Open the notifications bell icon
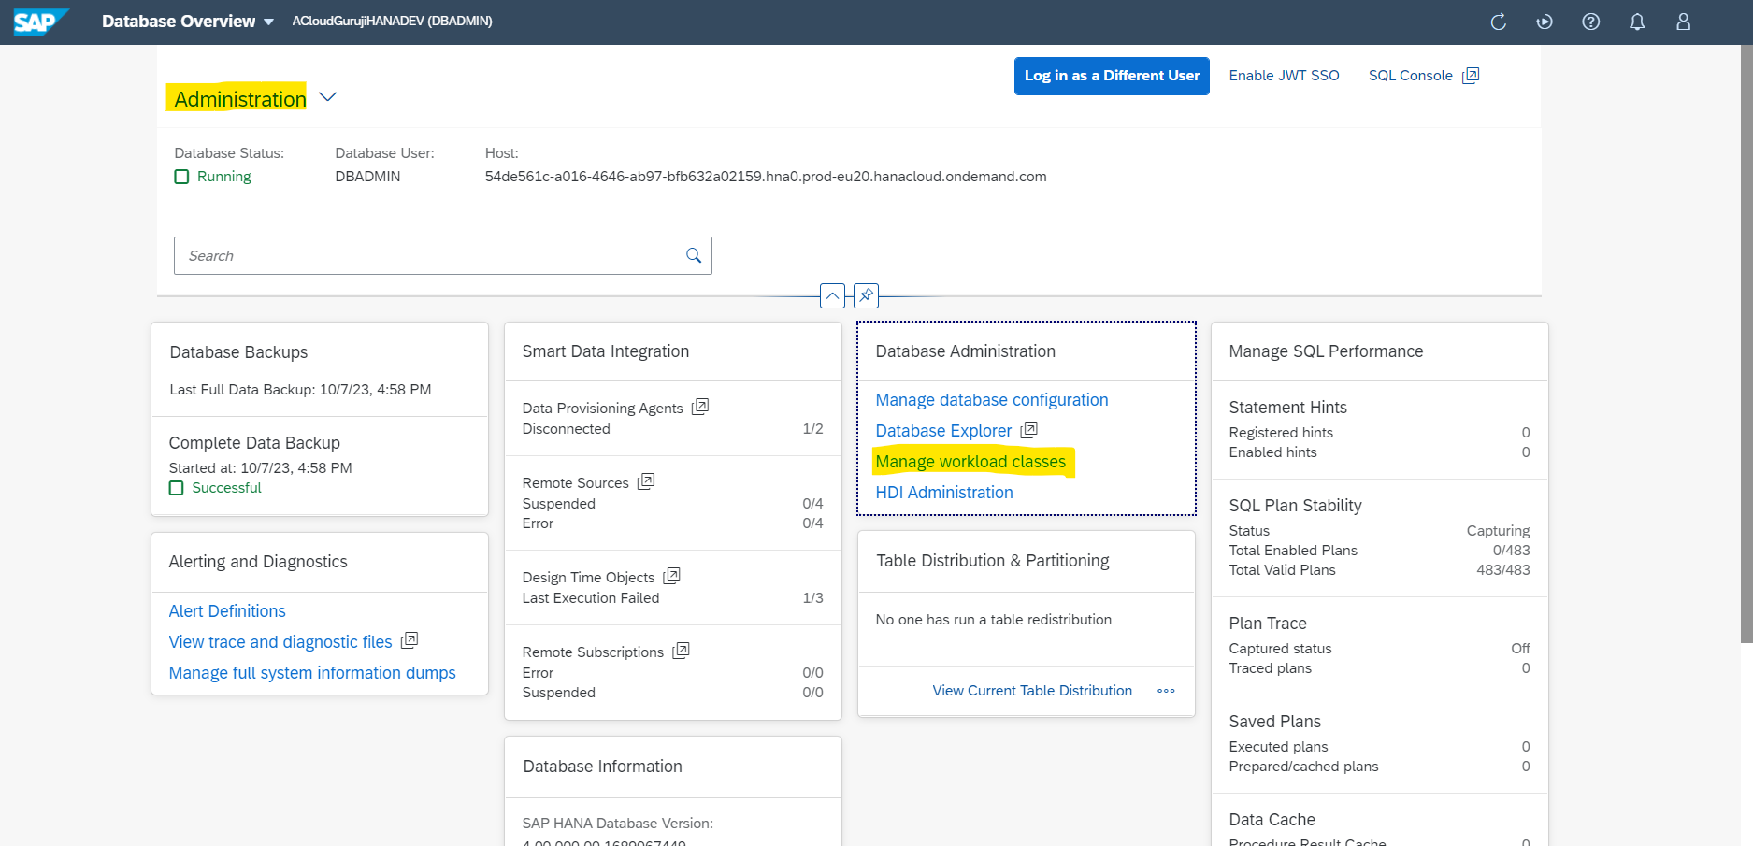Viewport: 1753px width, 846px height. point(1637,22)
